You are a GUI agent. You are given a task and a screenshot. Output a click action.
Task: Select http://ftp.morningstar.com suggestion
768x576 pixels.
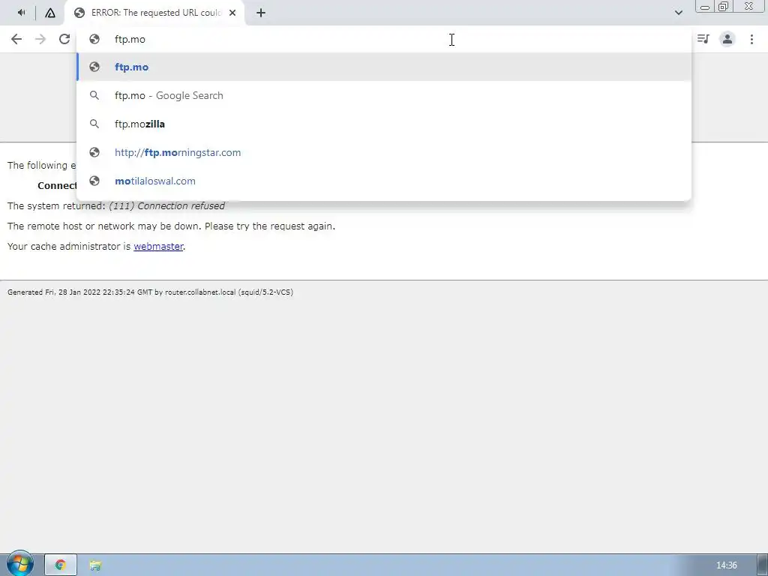[384, 152]
